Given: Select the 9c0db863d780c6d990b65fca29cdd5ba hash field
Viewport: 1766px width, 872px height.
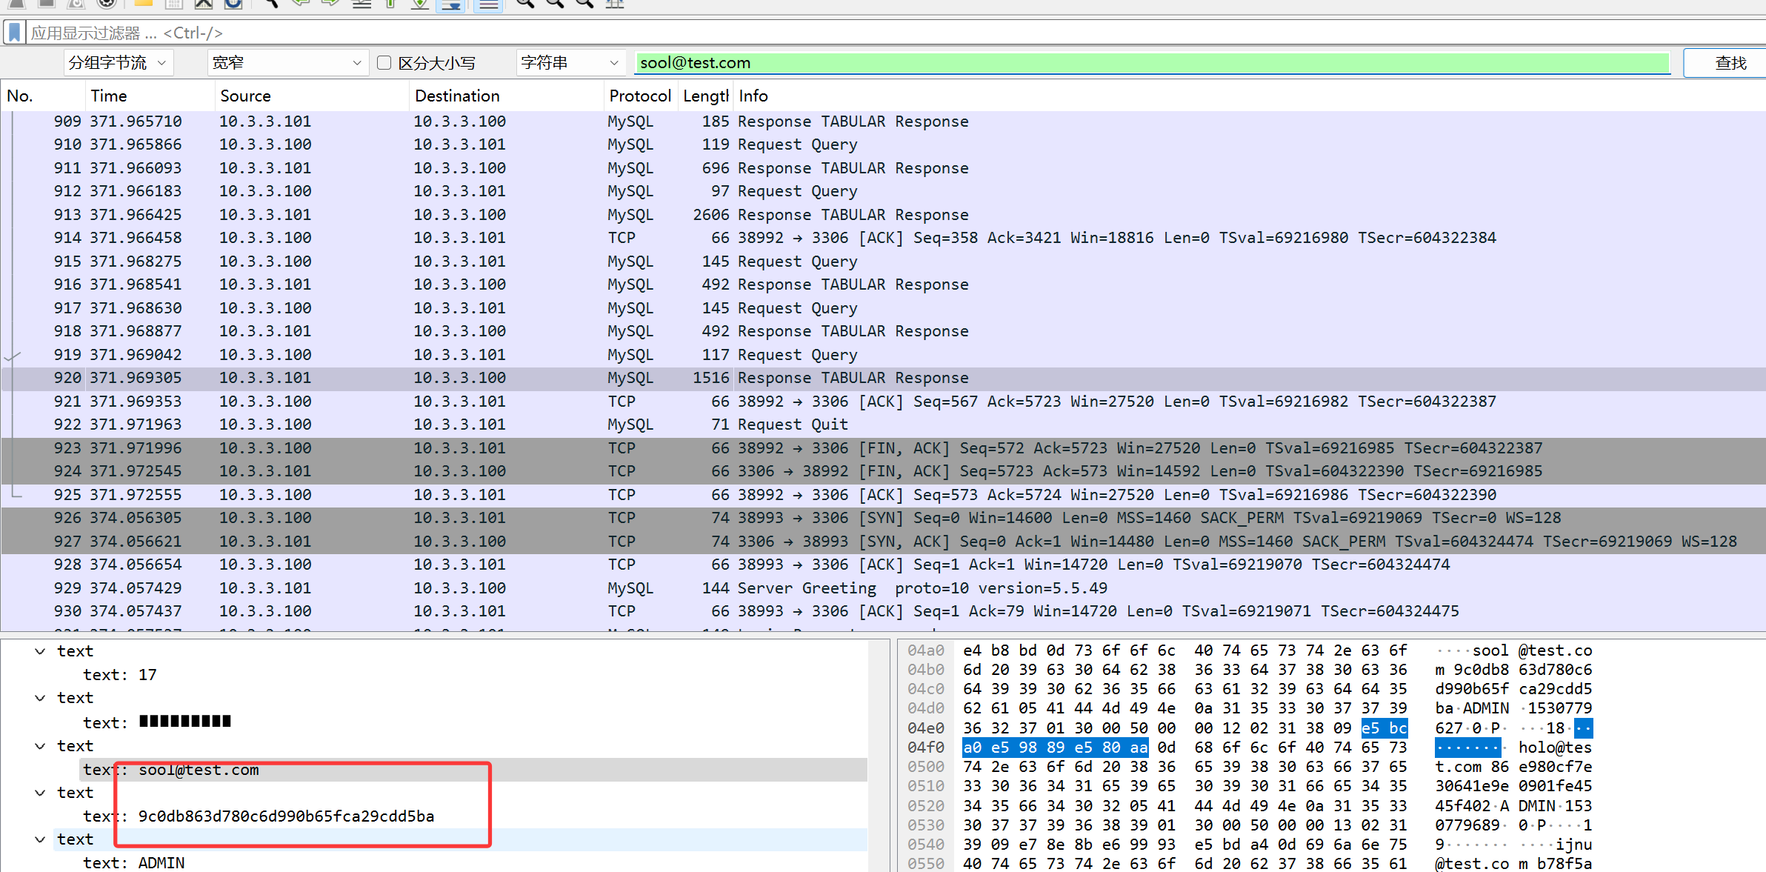Looking at the screenshot, I should click(259, 816).
